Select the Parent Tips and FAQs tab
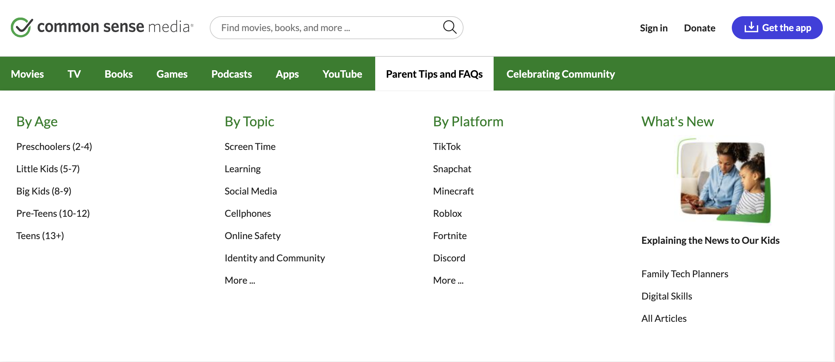 click(434, 74)
